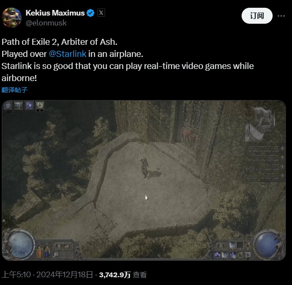The width and height of the screenshot is (292, 285).
Task: Click the 翻译帖子 translate post link
Action: point(15,90)
